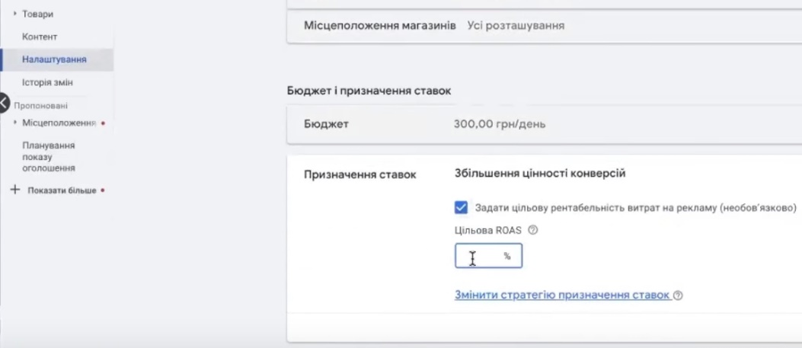The image size is (802, 348).
Task: Collapse the sidebar with the arrow button
Action: click(5, 102)
